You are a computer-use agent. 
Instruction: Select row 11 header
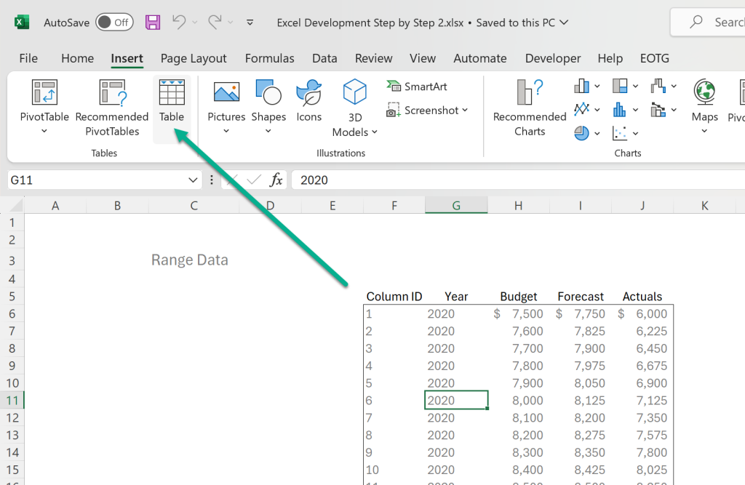point(12,401)
